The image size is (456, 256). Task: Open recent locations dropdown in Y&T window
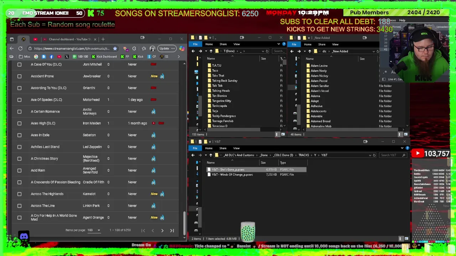tap(205, 155)
